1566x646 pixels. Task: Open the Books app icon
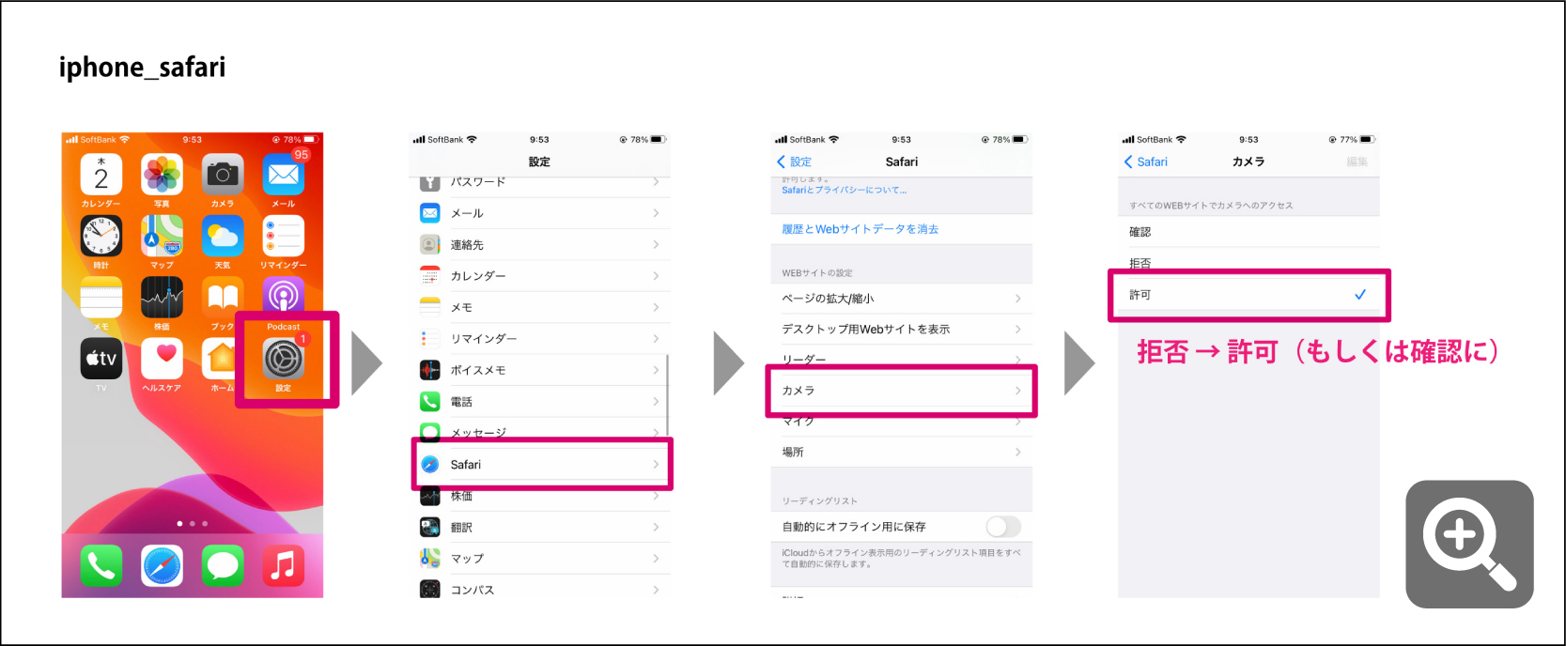coord(223,298)
